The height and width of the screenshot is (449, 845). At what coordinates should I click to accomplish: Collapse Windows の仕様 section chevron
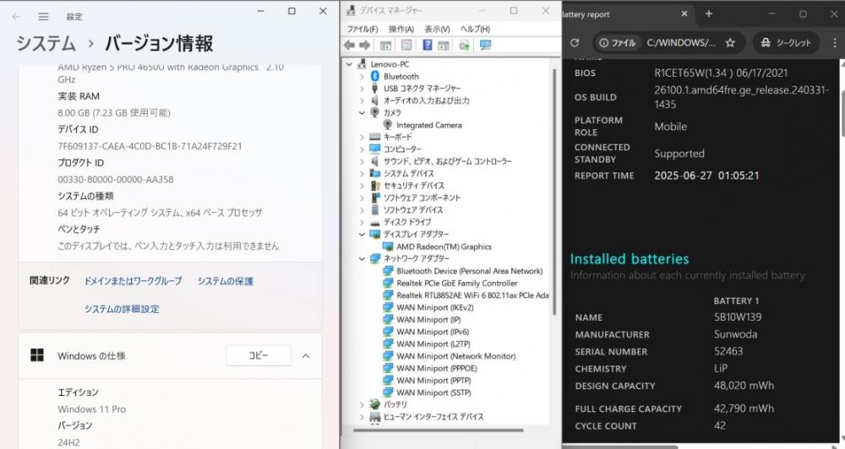tap(306, 356)
